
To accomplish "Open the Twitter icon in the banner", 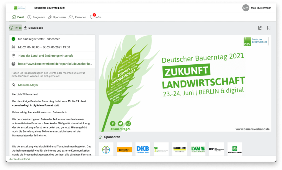I will pyautogui.click(x=120, y=124).
